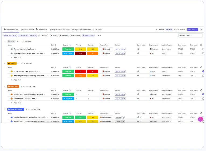Check the Data Export row checkbox
Image resolution: width=206 pixels, height=151 pixels.
pyautogui.click(x=203, y=99)
